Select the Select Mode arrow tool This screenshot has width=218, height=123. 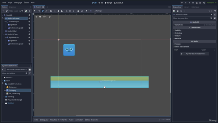coord(35,11)
